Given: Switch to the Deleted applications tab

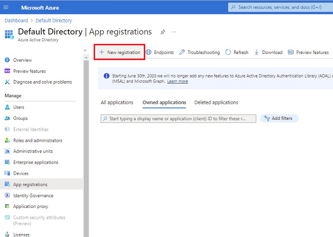Looking at the screenshot, I should [216, 102].
